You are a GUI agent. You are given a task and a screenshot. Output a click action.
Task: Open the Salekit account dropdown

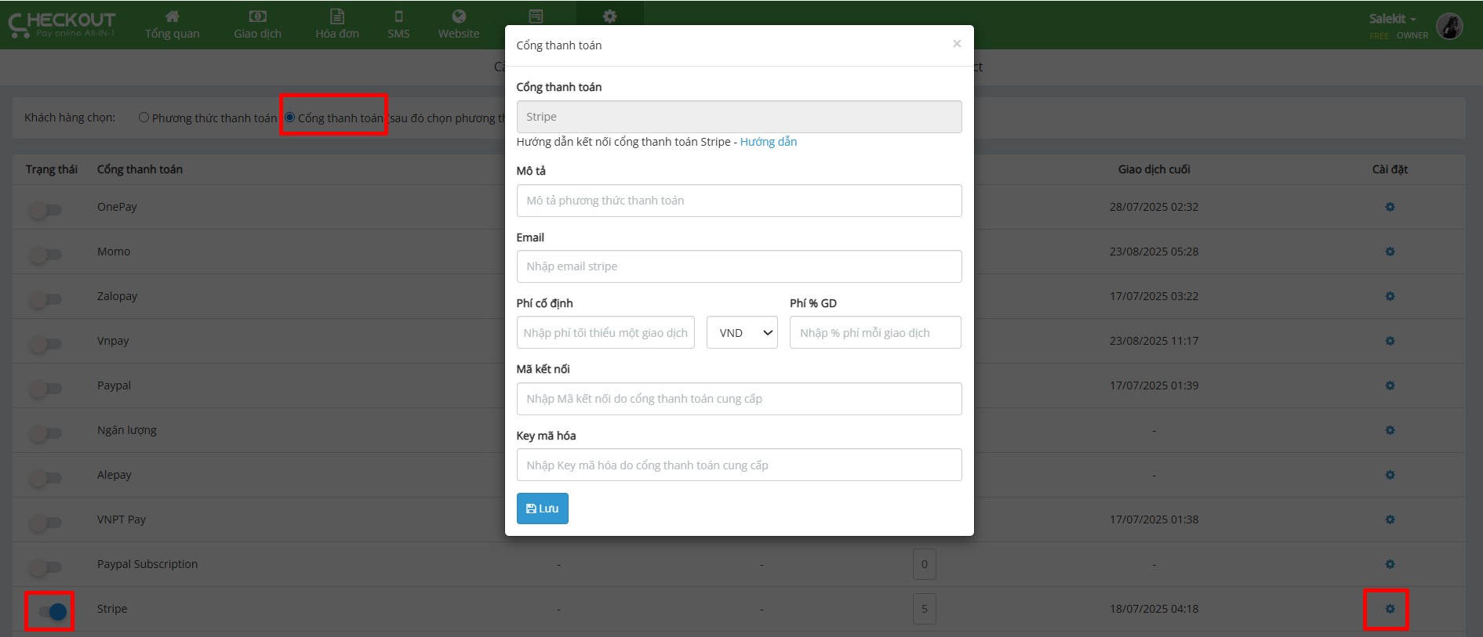point(1393,19)
